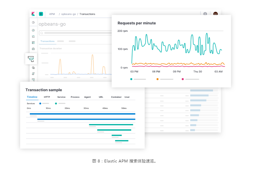Click the Kibana logo in the header
This screenshot has height=171, width=254.
pos(33,14)
